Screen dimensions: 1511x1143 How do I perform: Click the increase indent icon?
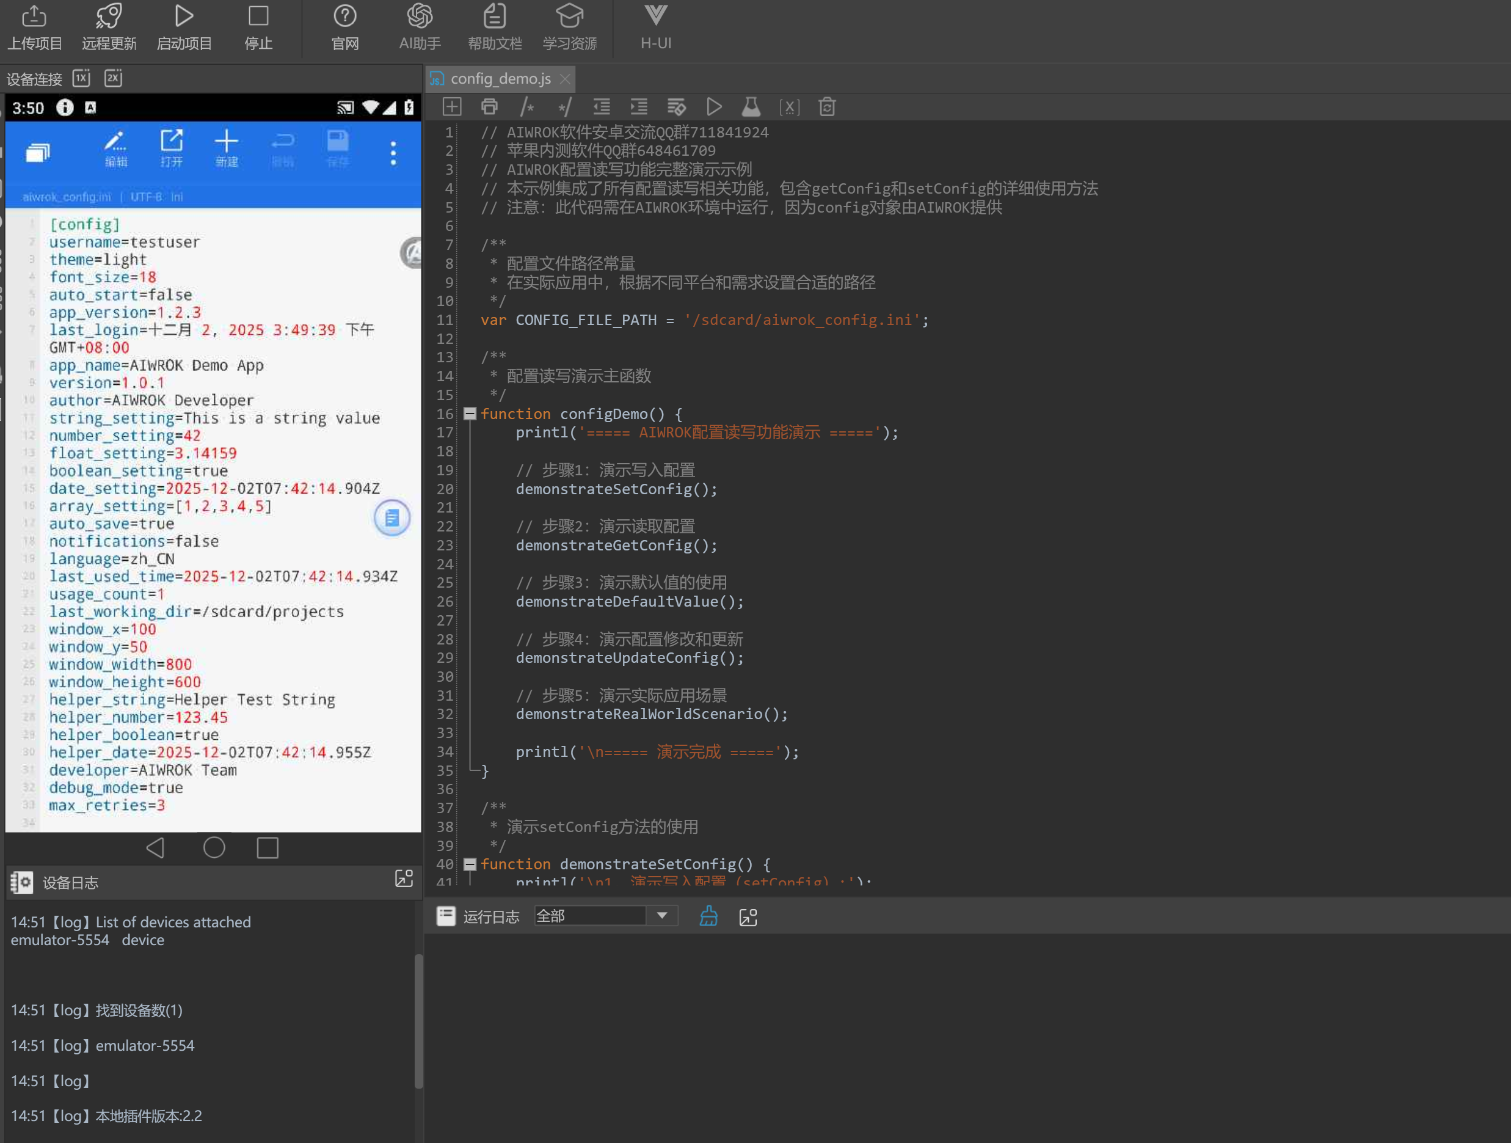(639, 108)
